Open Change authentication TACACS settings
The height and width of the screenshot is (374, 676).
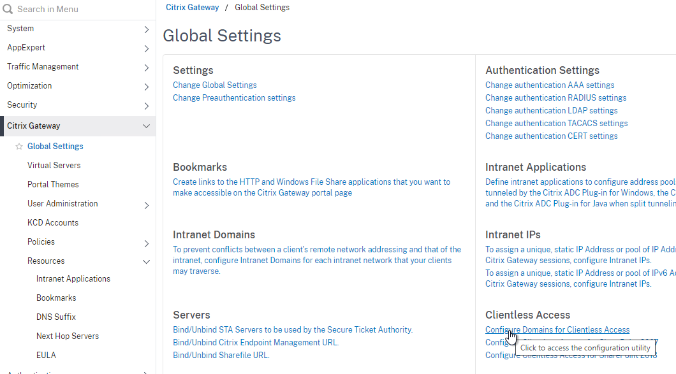click(557, 123)
